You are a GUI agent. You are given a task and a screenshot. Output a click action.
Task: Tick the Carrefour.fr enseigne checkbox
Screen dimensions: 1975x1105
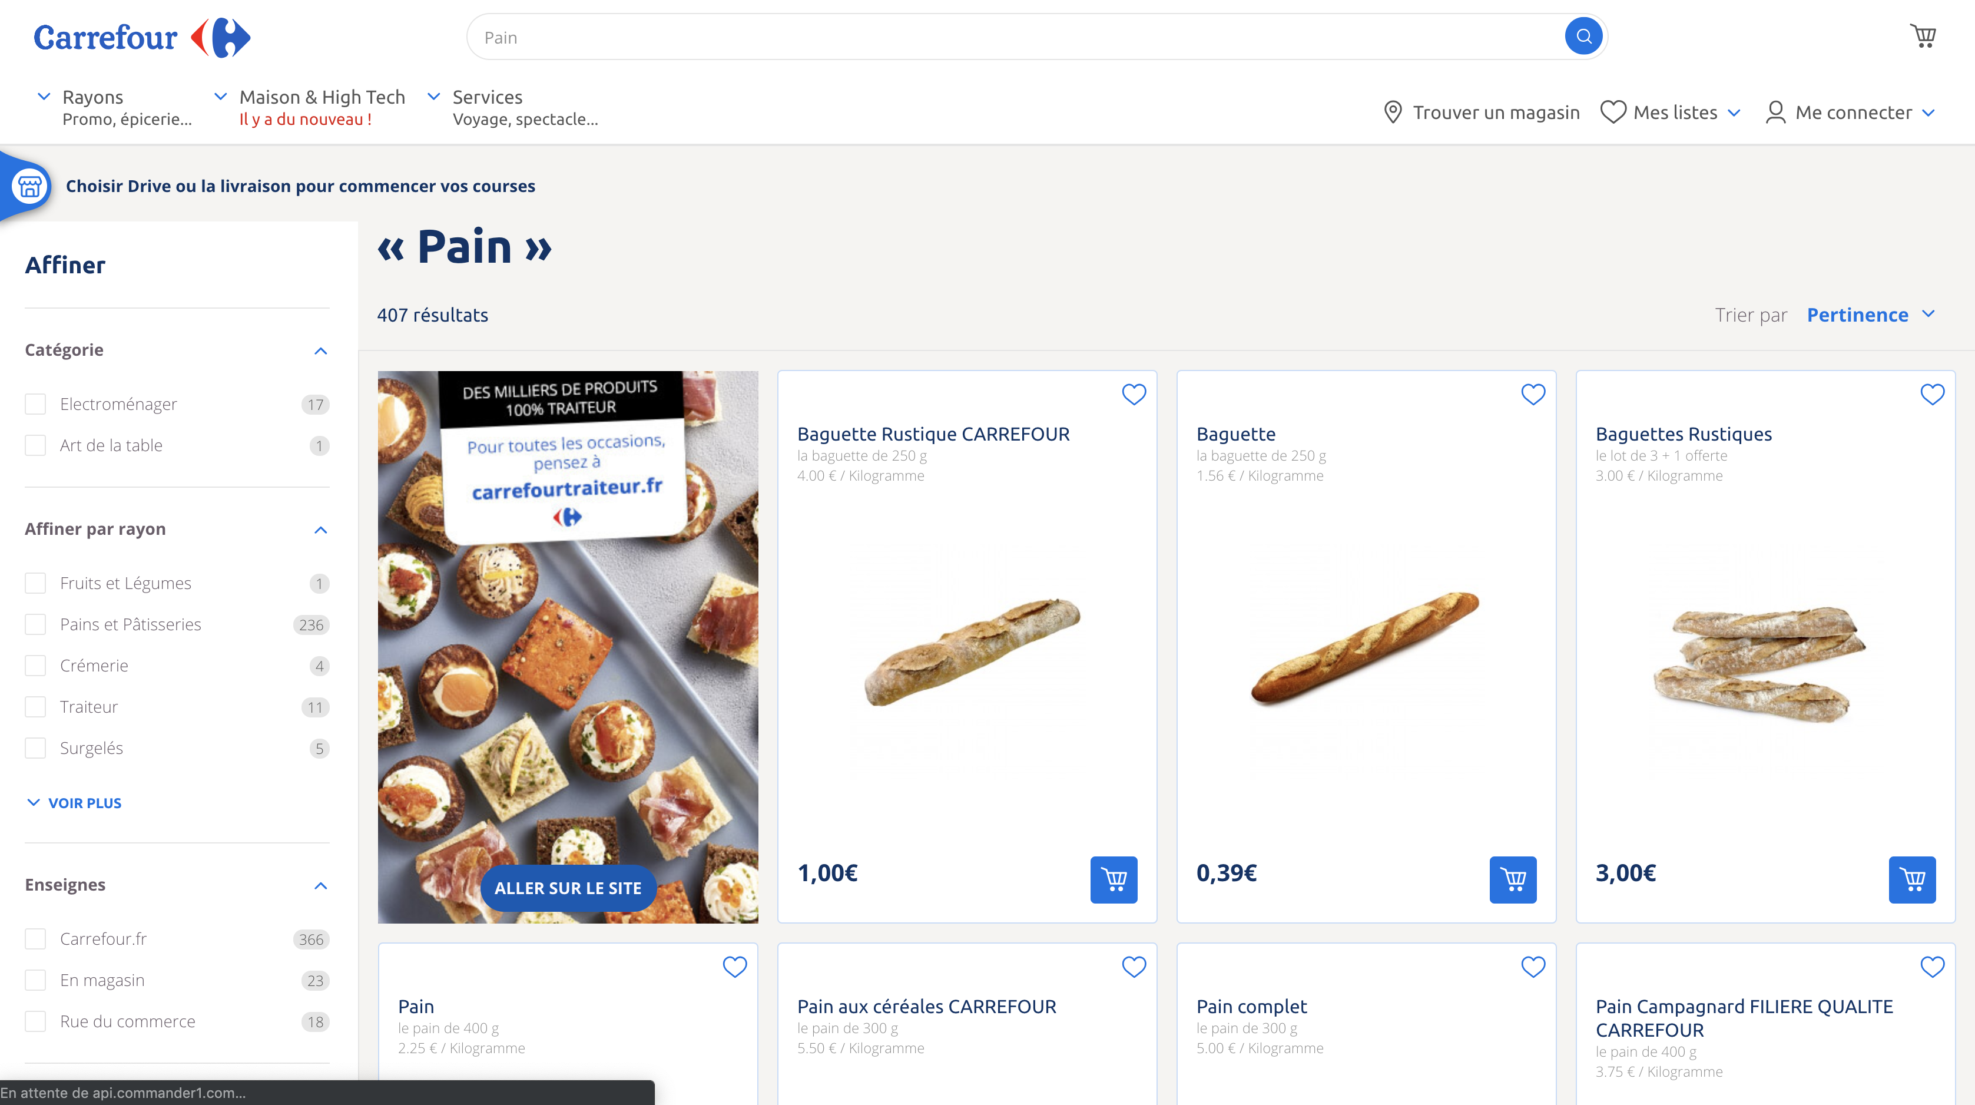(35, 939)
